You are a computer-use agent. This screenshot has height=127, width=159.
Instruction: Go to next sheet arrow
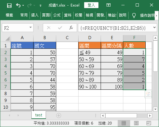coord(18,115)
